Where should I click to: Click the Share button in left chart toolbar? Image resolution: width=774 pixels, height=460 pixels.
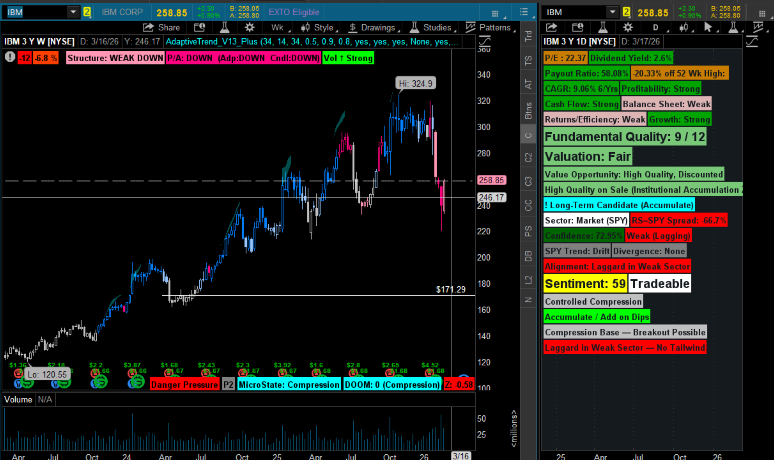tap(161, 28)
